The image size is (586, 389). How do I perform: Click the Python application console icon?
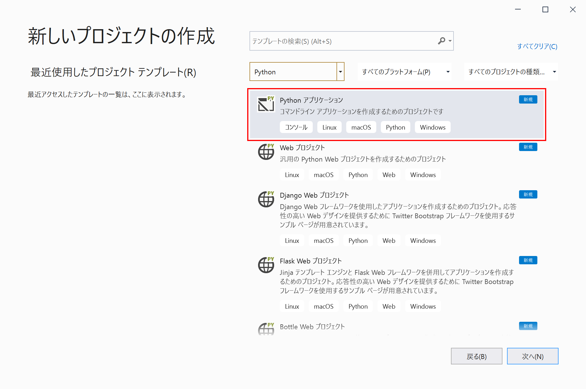pyautogui.click(x=266, y=104)
